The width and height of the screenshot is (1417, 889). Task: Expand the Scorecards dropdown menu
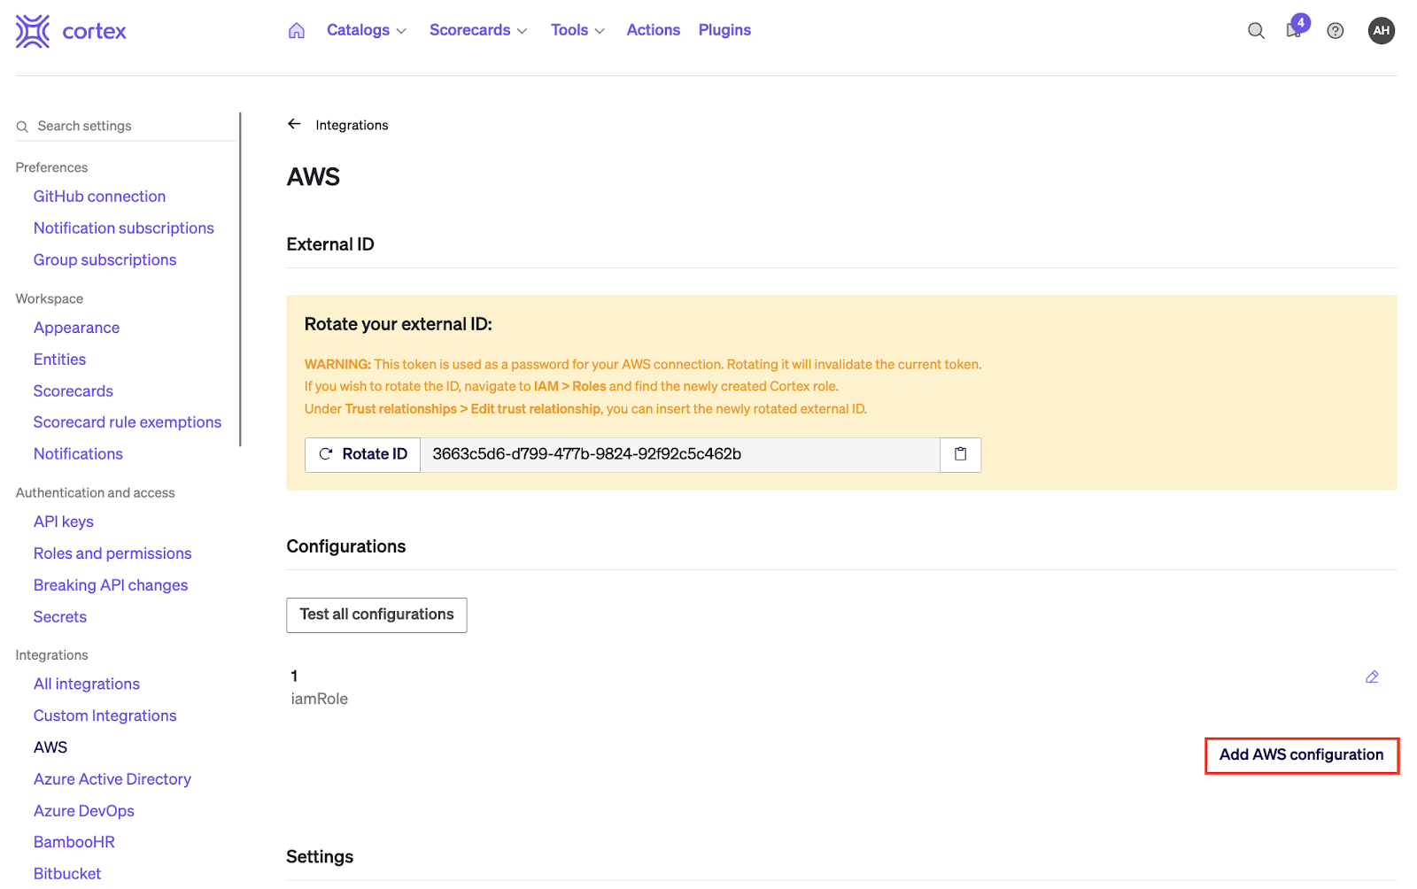point(478,30)
